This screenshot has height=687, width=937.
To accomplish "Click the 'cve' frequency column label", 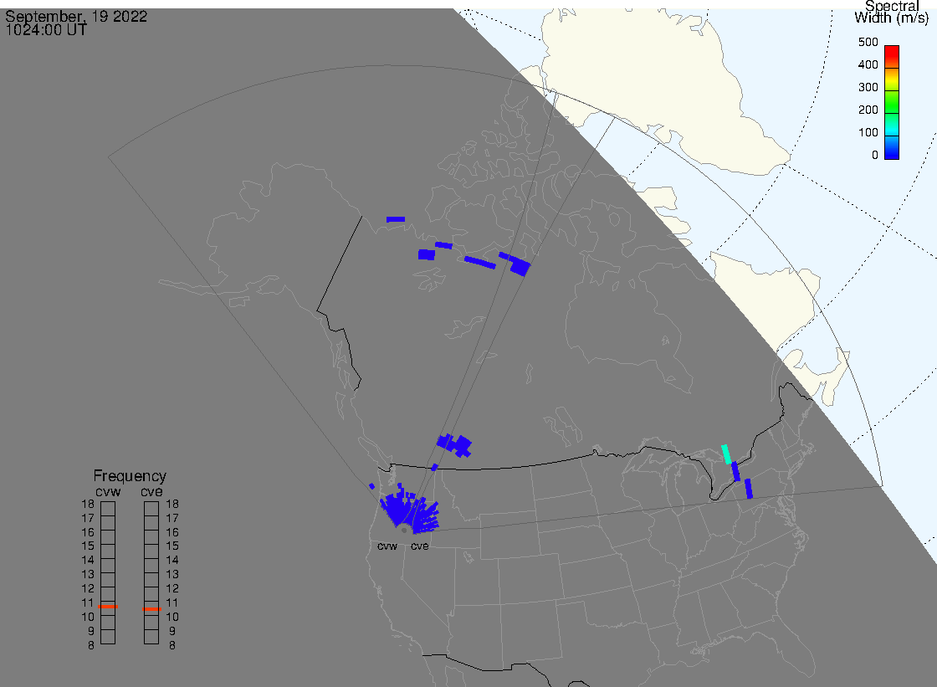I will [151, 492].
